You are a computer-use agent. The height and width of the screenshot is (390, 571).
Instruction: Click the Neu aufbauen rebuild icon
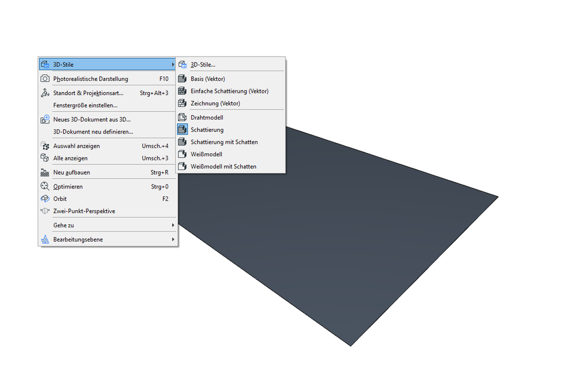click(45, 172)
